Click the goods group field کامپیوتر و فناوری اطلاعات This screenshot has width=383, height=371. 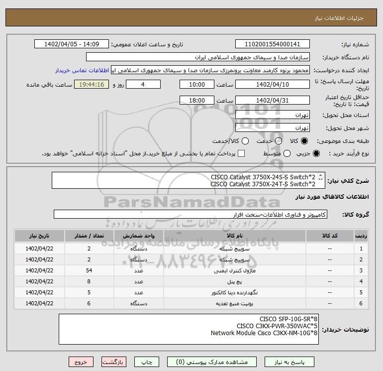(191, 214)
